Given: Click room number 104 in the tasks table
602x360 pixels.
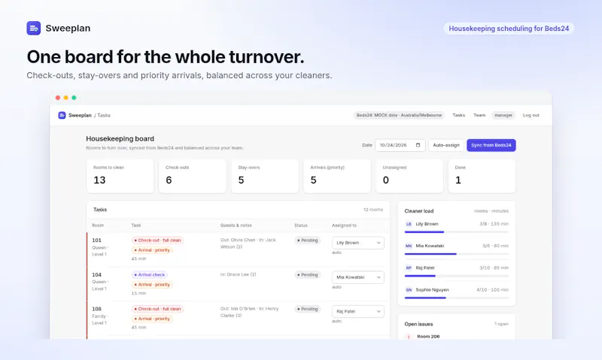Looking at the screenshot, I should (x=97, y=275).
